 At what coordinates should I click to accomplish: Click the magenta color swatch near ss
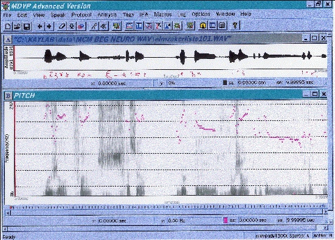coord(226,220)
